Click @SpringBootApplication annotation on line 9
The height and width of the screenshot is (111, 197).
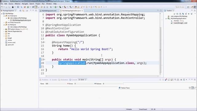tap(63, 25)
